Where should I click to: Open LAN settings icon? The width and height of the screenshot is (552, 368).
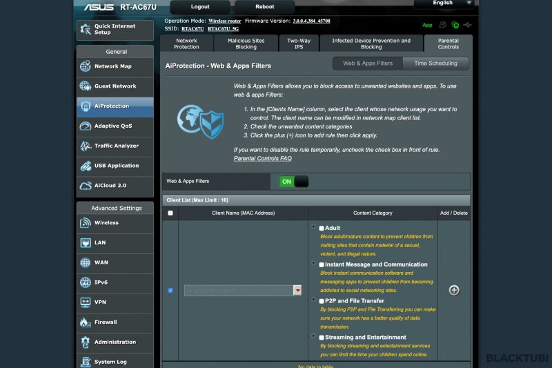click(85, 242)
